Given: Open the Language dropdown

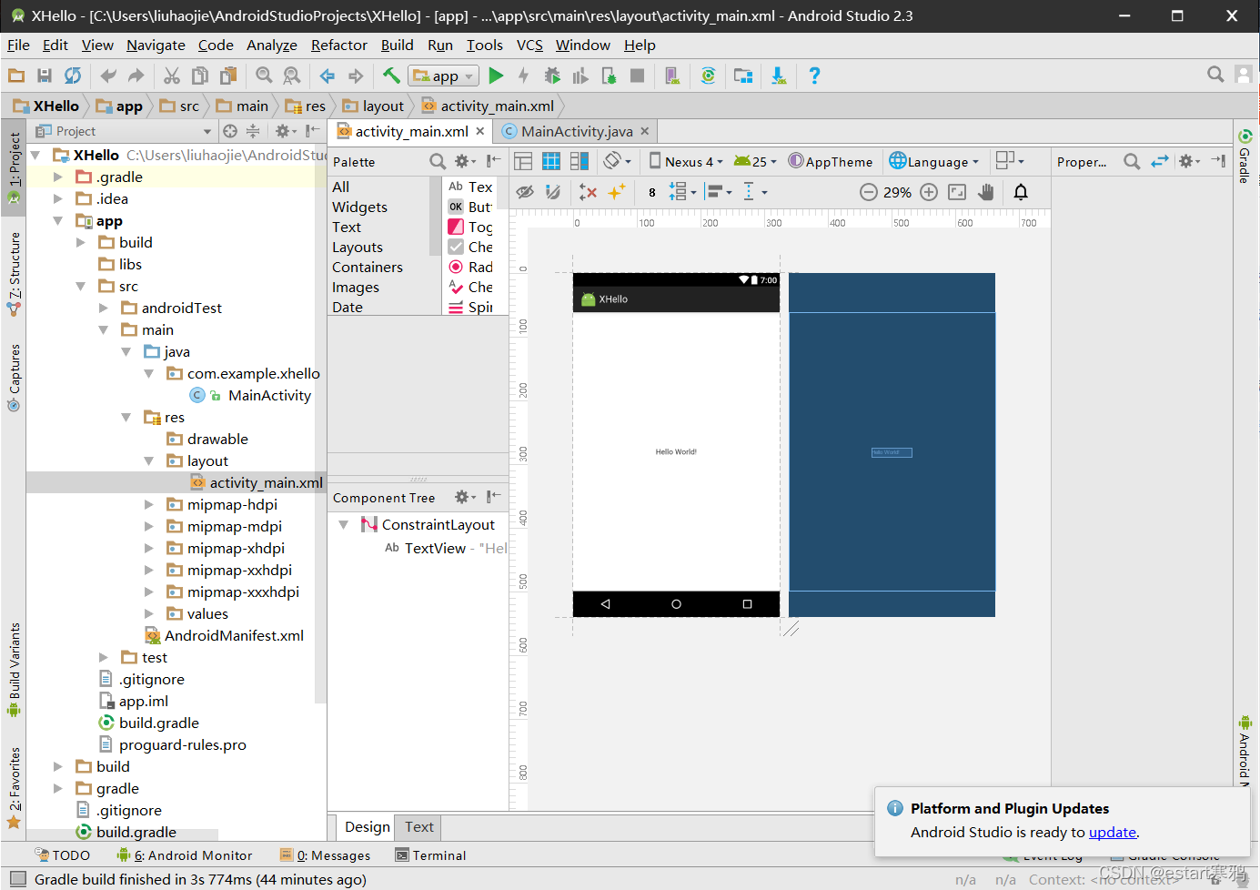Looking at the screenshot, I should (x=935, y=161).
